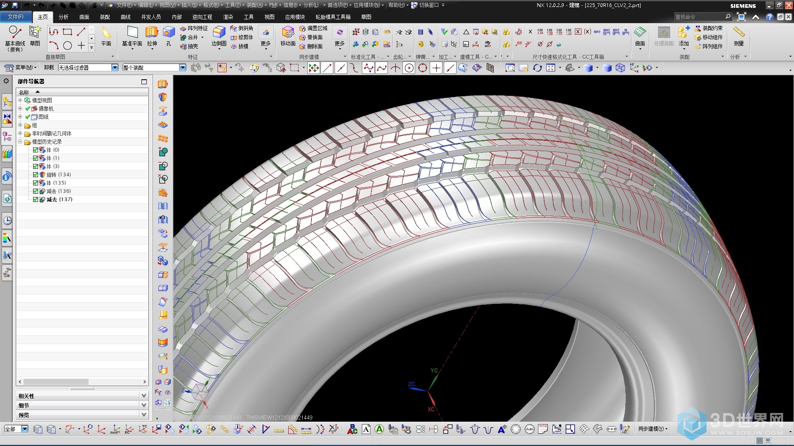Uncheck the 体 (0) feature checkbox
This screenshot has height=446, width=794.
point(36,150)
